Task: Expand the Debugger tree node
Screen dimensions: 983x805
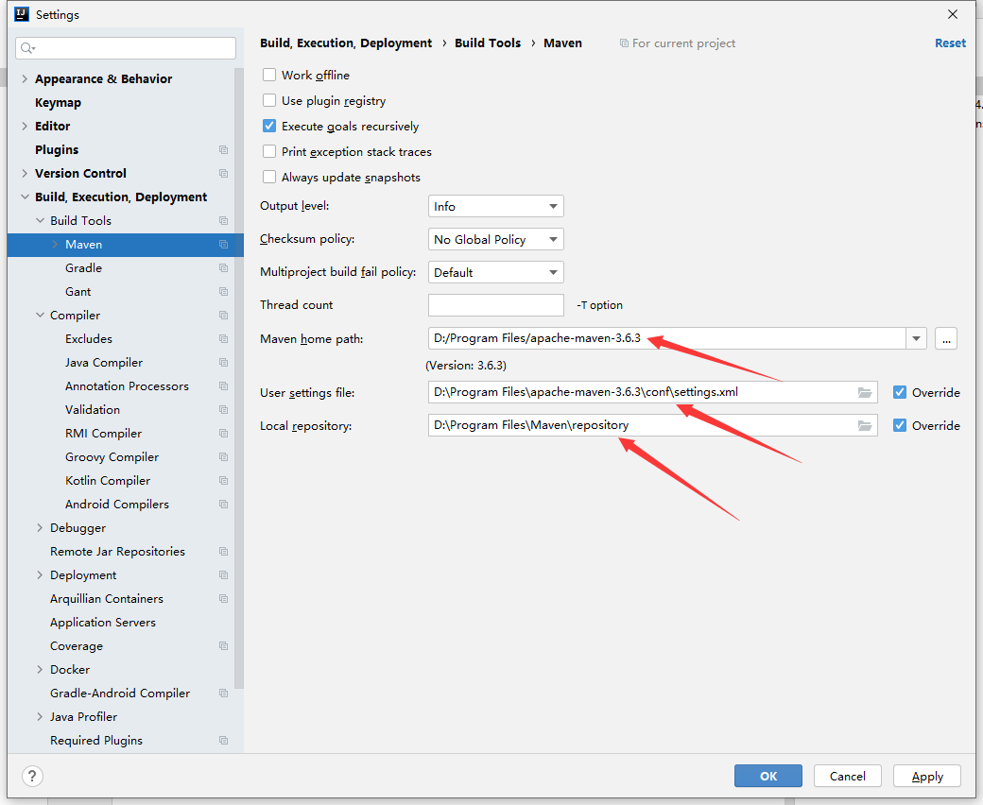Action: (40, 528)
